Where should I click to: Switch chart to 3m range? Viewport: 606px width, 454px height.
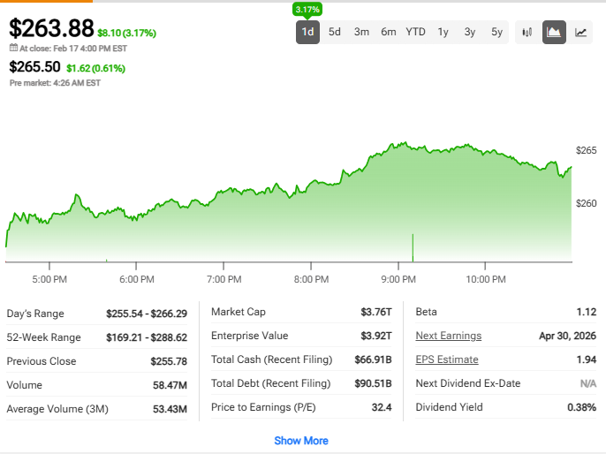point(362,32)
